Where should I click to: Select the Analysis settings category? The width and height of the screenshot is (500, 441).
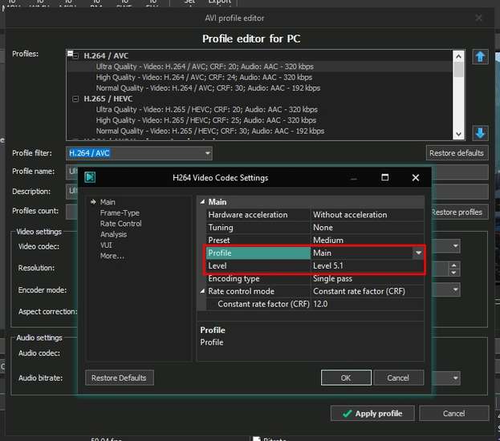(x=113, y=234)
